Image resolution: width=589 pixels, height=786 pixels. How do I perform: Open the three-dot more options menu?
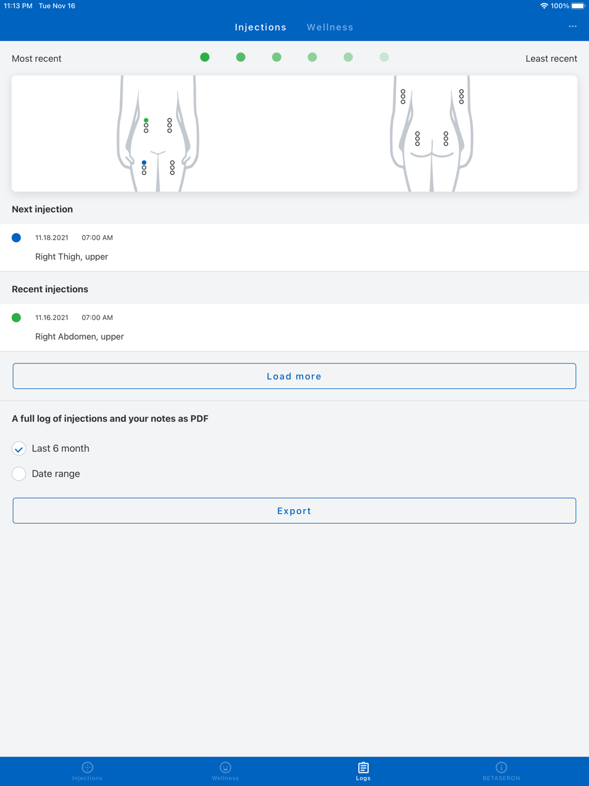(573, 27)
